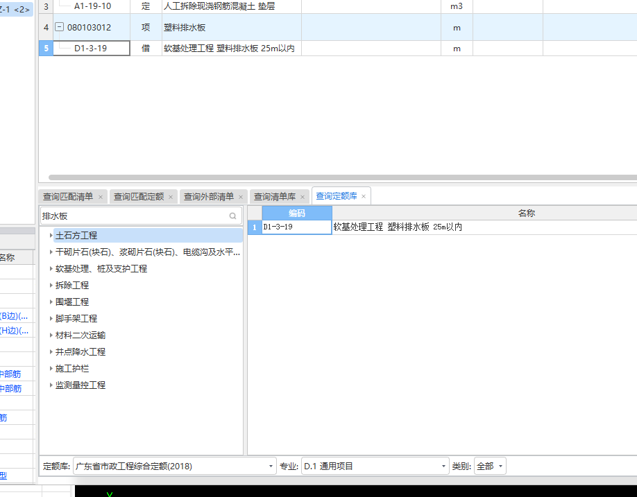
Task: Click result name 软基处理工程 塑料排水板 25m以内
Action: (398, 227)
